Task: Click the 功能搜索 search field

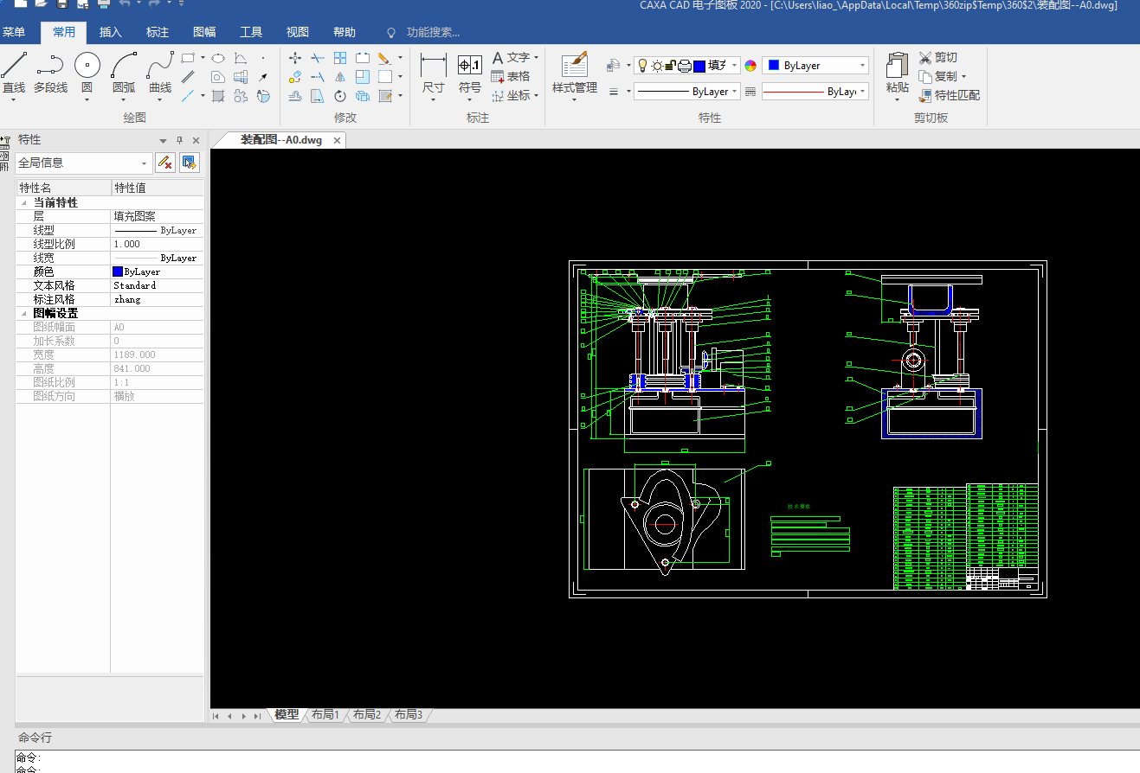Action: coord(433,33)
